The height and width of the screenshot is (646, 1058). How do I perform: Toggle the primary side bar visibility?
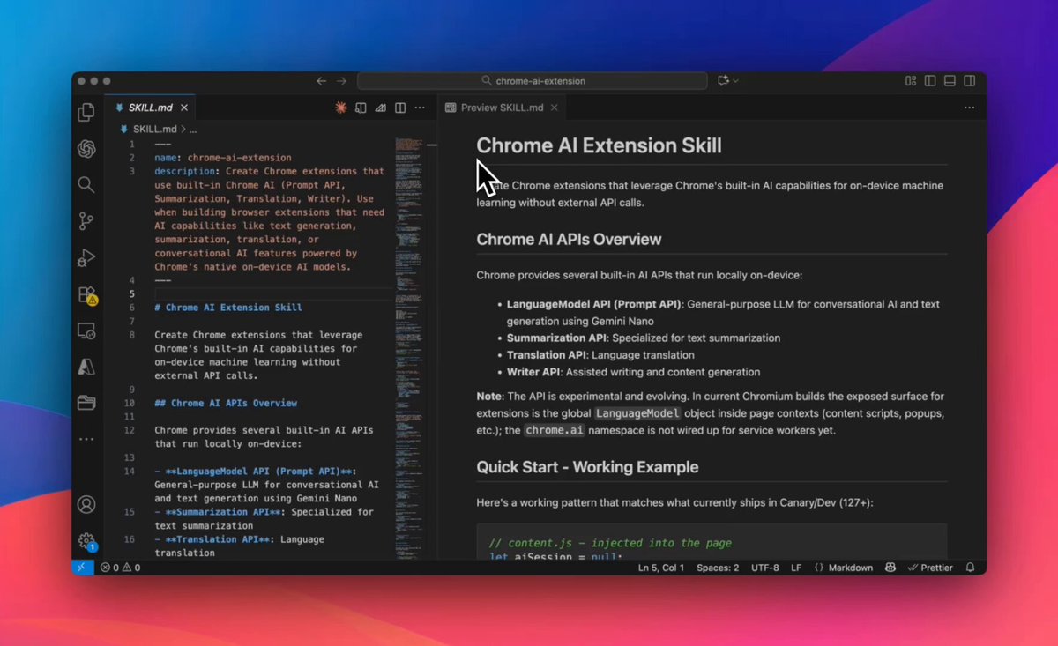(x=930, y=81)
